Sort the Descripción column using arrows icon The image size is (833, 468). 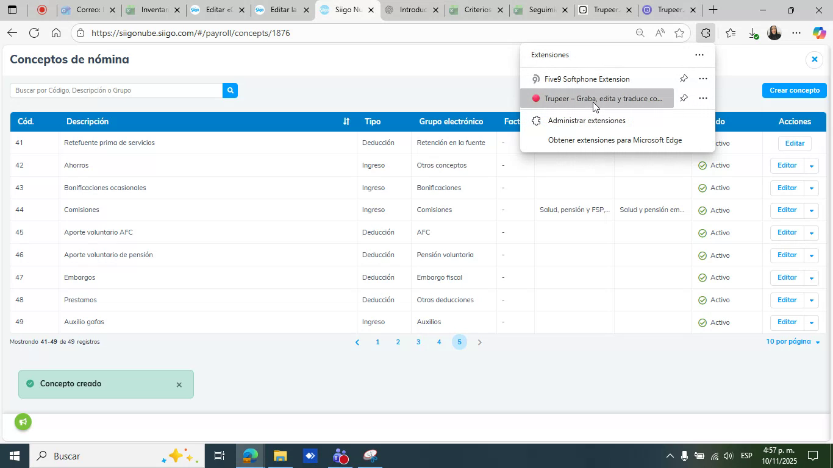pos(346,122)
